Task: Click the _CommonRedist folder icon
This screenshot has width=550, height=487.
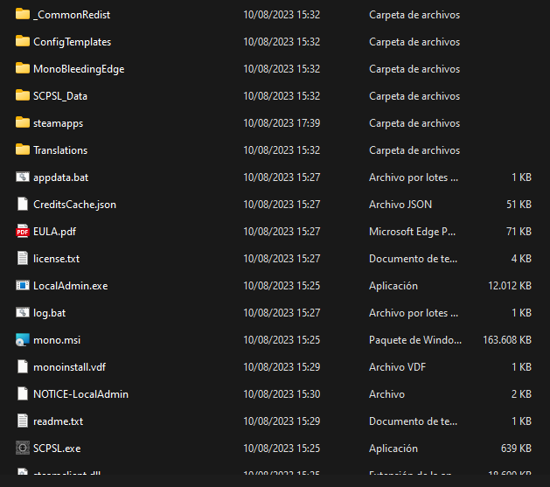Action: [23, 15]
